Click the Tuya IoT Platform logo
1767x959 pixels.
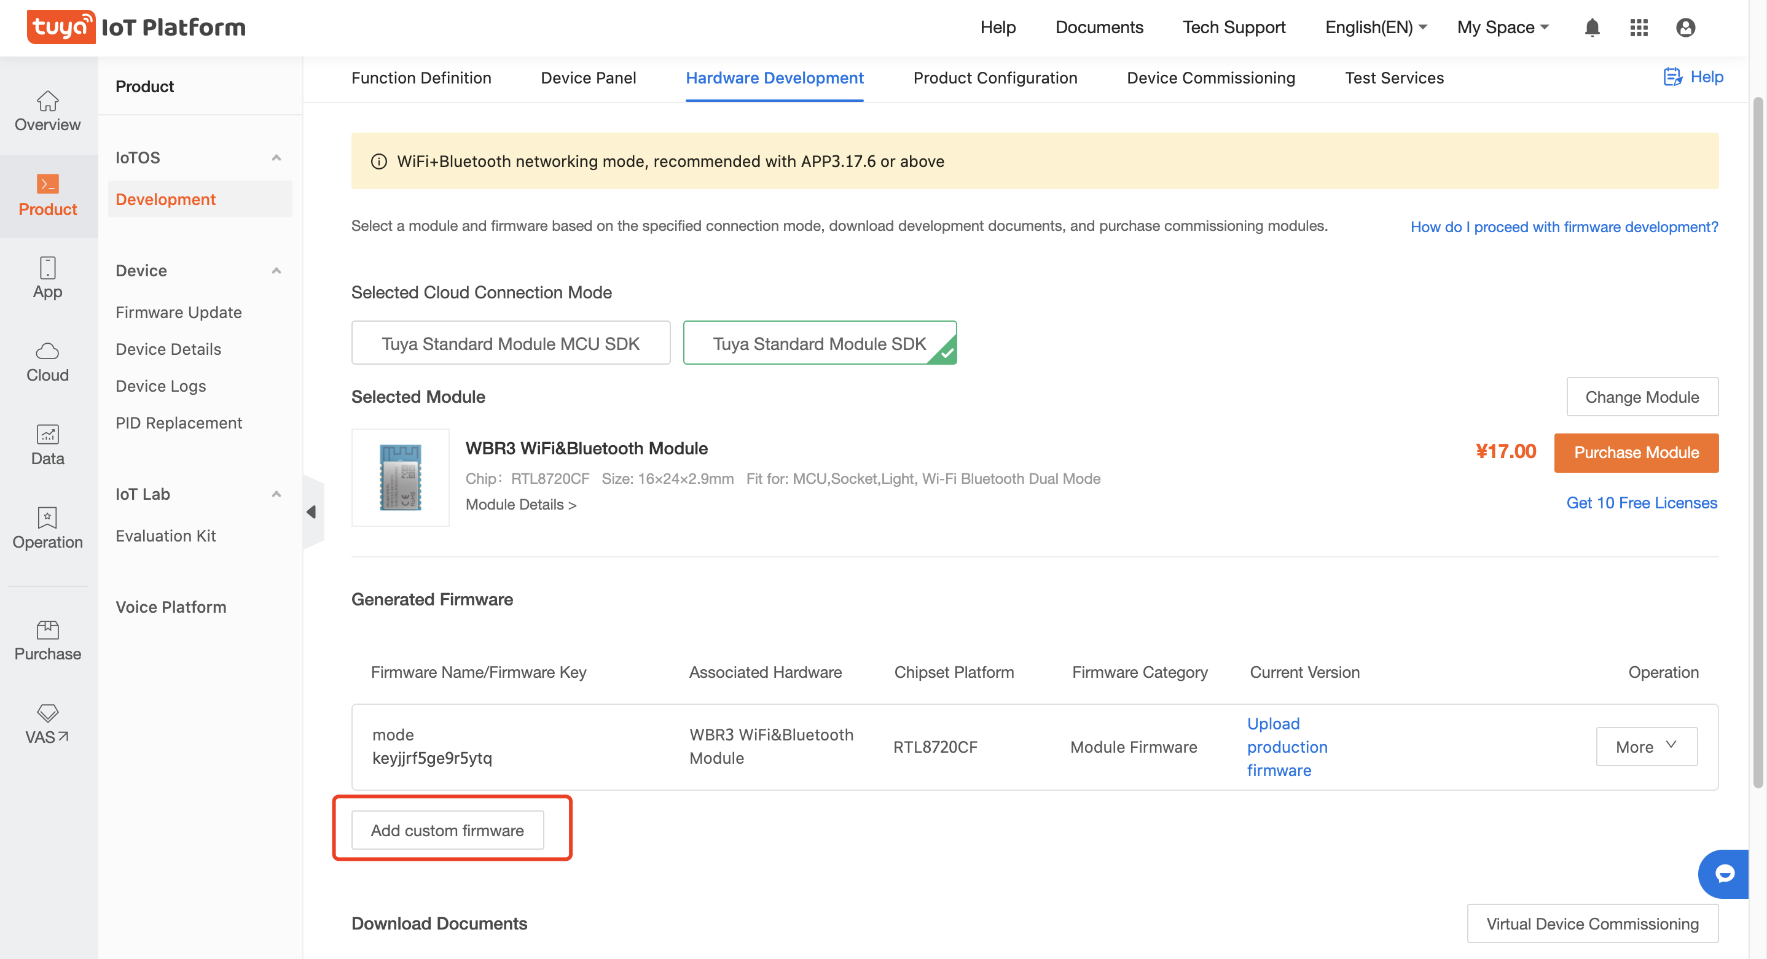click(x=136, y=28)
